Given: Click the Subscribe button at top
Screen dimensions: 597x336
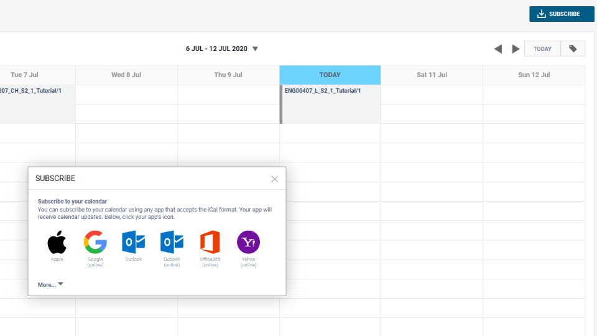Looking at the screenshot, I should click(x=562, y=14).
